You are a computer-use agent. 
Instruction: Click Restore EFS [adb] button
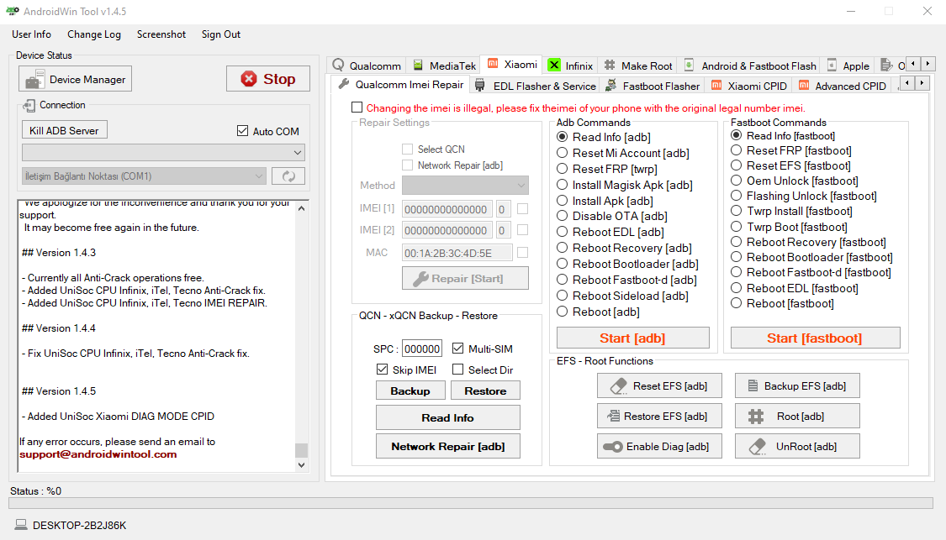[659, 416]
